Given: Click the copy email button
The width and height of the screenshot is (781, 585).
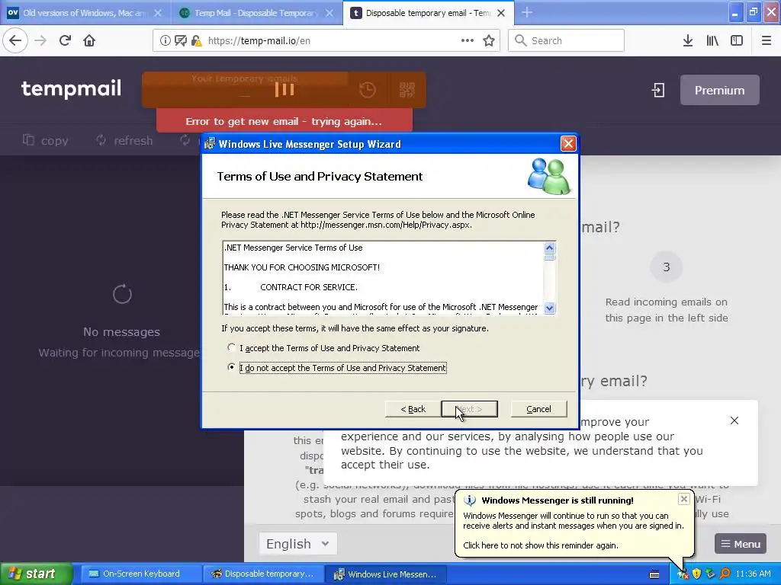Looking at the screenshot, I should [45, 141].
